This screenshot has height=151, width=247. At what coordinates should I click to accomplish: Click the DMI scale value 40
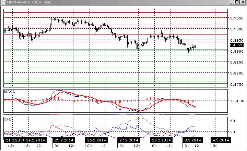[233, 121]
